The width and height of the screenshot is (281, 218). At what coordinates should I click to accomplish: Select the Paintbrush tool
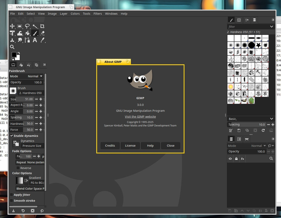point(35,33)
